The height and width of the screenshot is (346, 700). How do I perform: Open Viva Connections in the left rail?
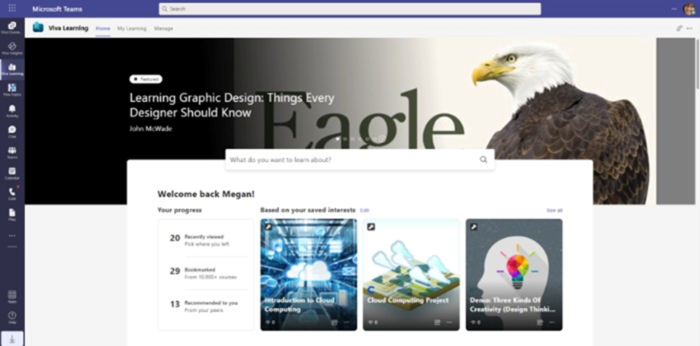pyautogui.click(x=12, y=28)
